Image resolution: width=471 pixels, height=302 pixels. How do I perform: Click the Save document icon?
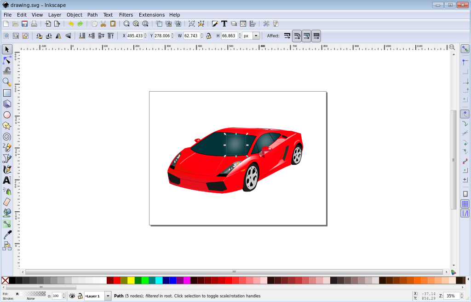click(25, 24)
